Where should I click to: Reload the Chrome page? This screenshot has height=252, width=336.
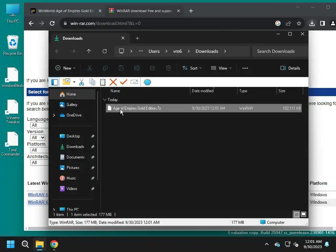click(x=52, y=23)
